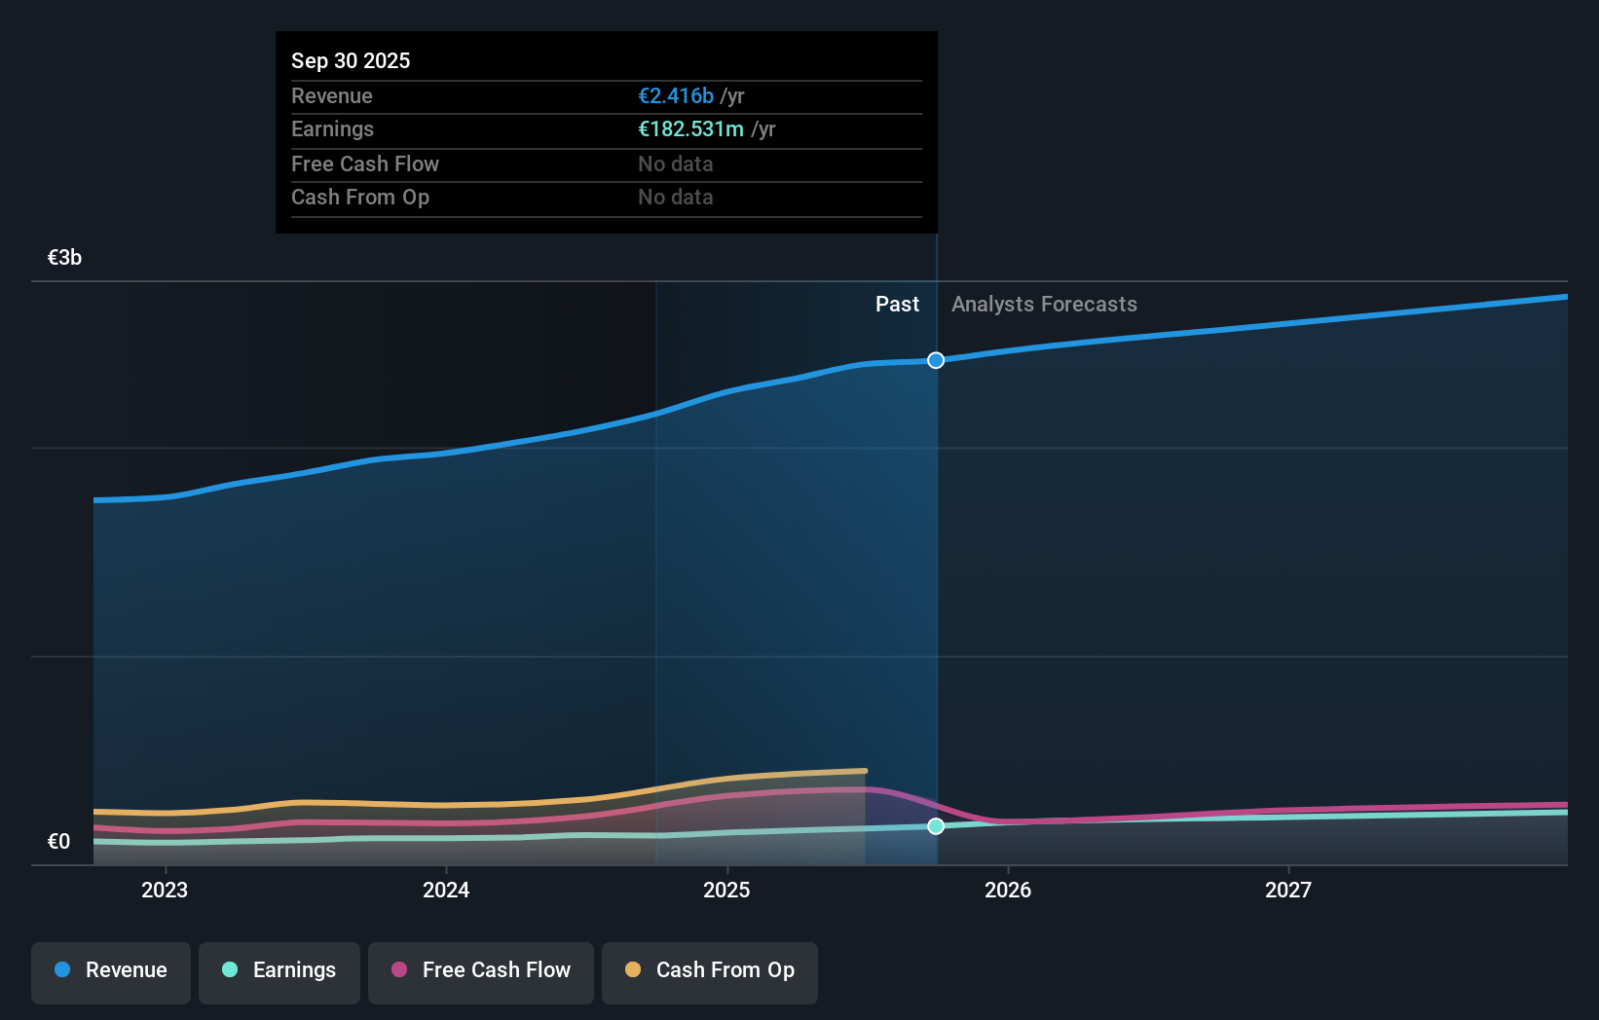
Task: Click the yellow Cash From Op legend dot
Action: coord(633,970)
